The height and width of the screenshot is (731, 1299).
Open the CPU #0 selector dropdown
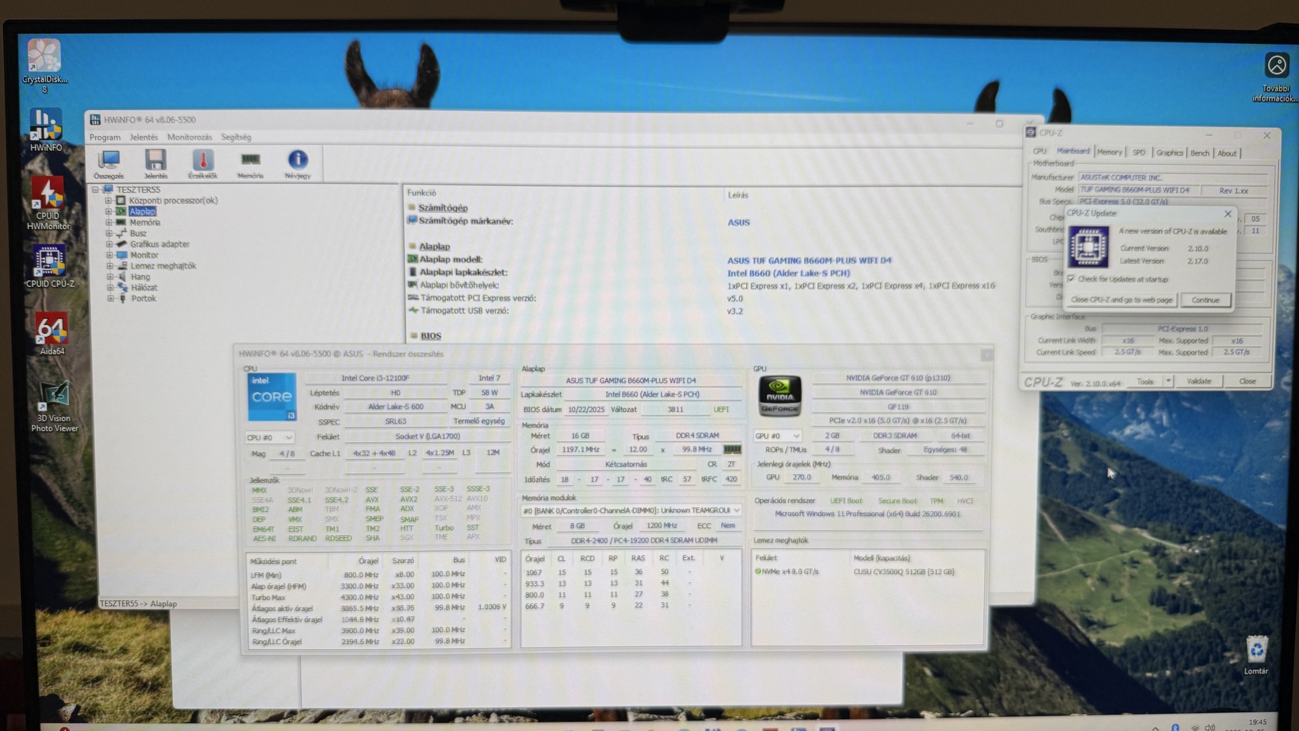(269, 438)
